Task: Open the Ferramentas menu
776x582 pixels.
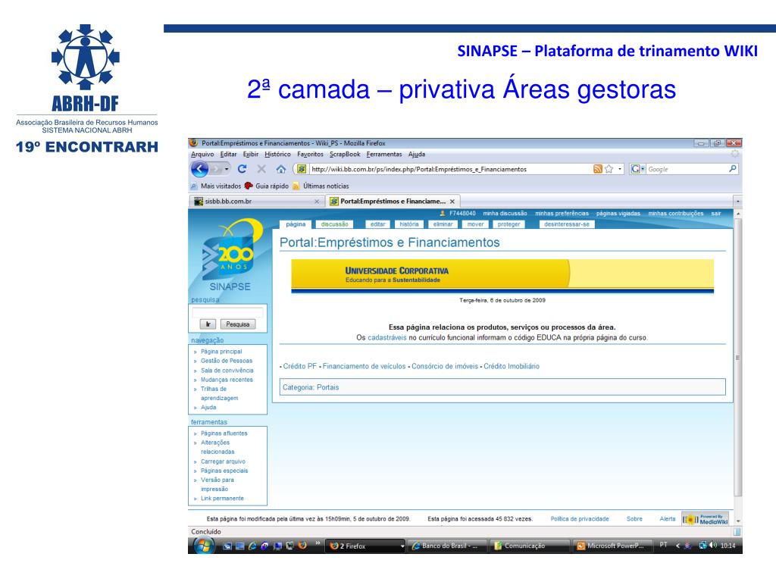Action: (x=384, y=155)
